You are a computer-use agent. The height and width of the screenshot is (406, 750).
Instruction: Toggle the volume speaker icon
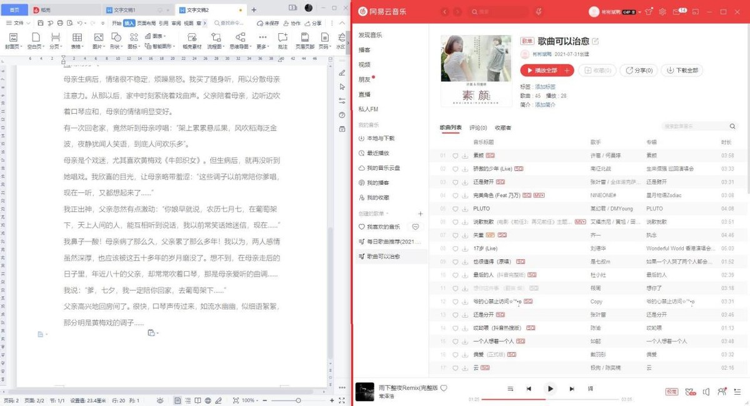tap(706, 392)
